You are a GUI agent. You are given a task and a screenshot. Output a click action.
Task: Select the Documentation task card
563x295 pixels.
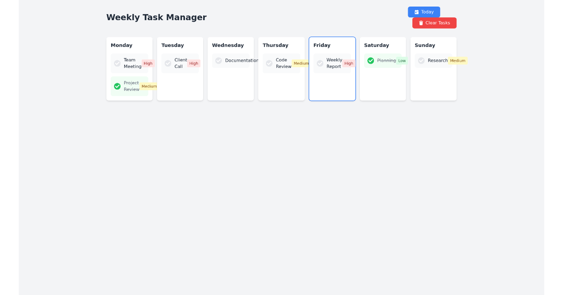[x=231, y=60]
